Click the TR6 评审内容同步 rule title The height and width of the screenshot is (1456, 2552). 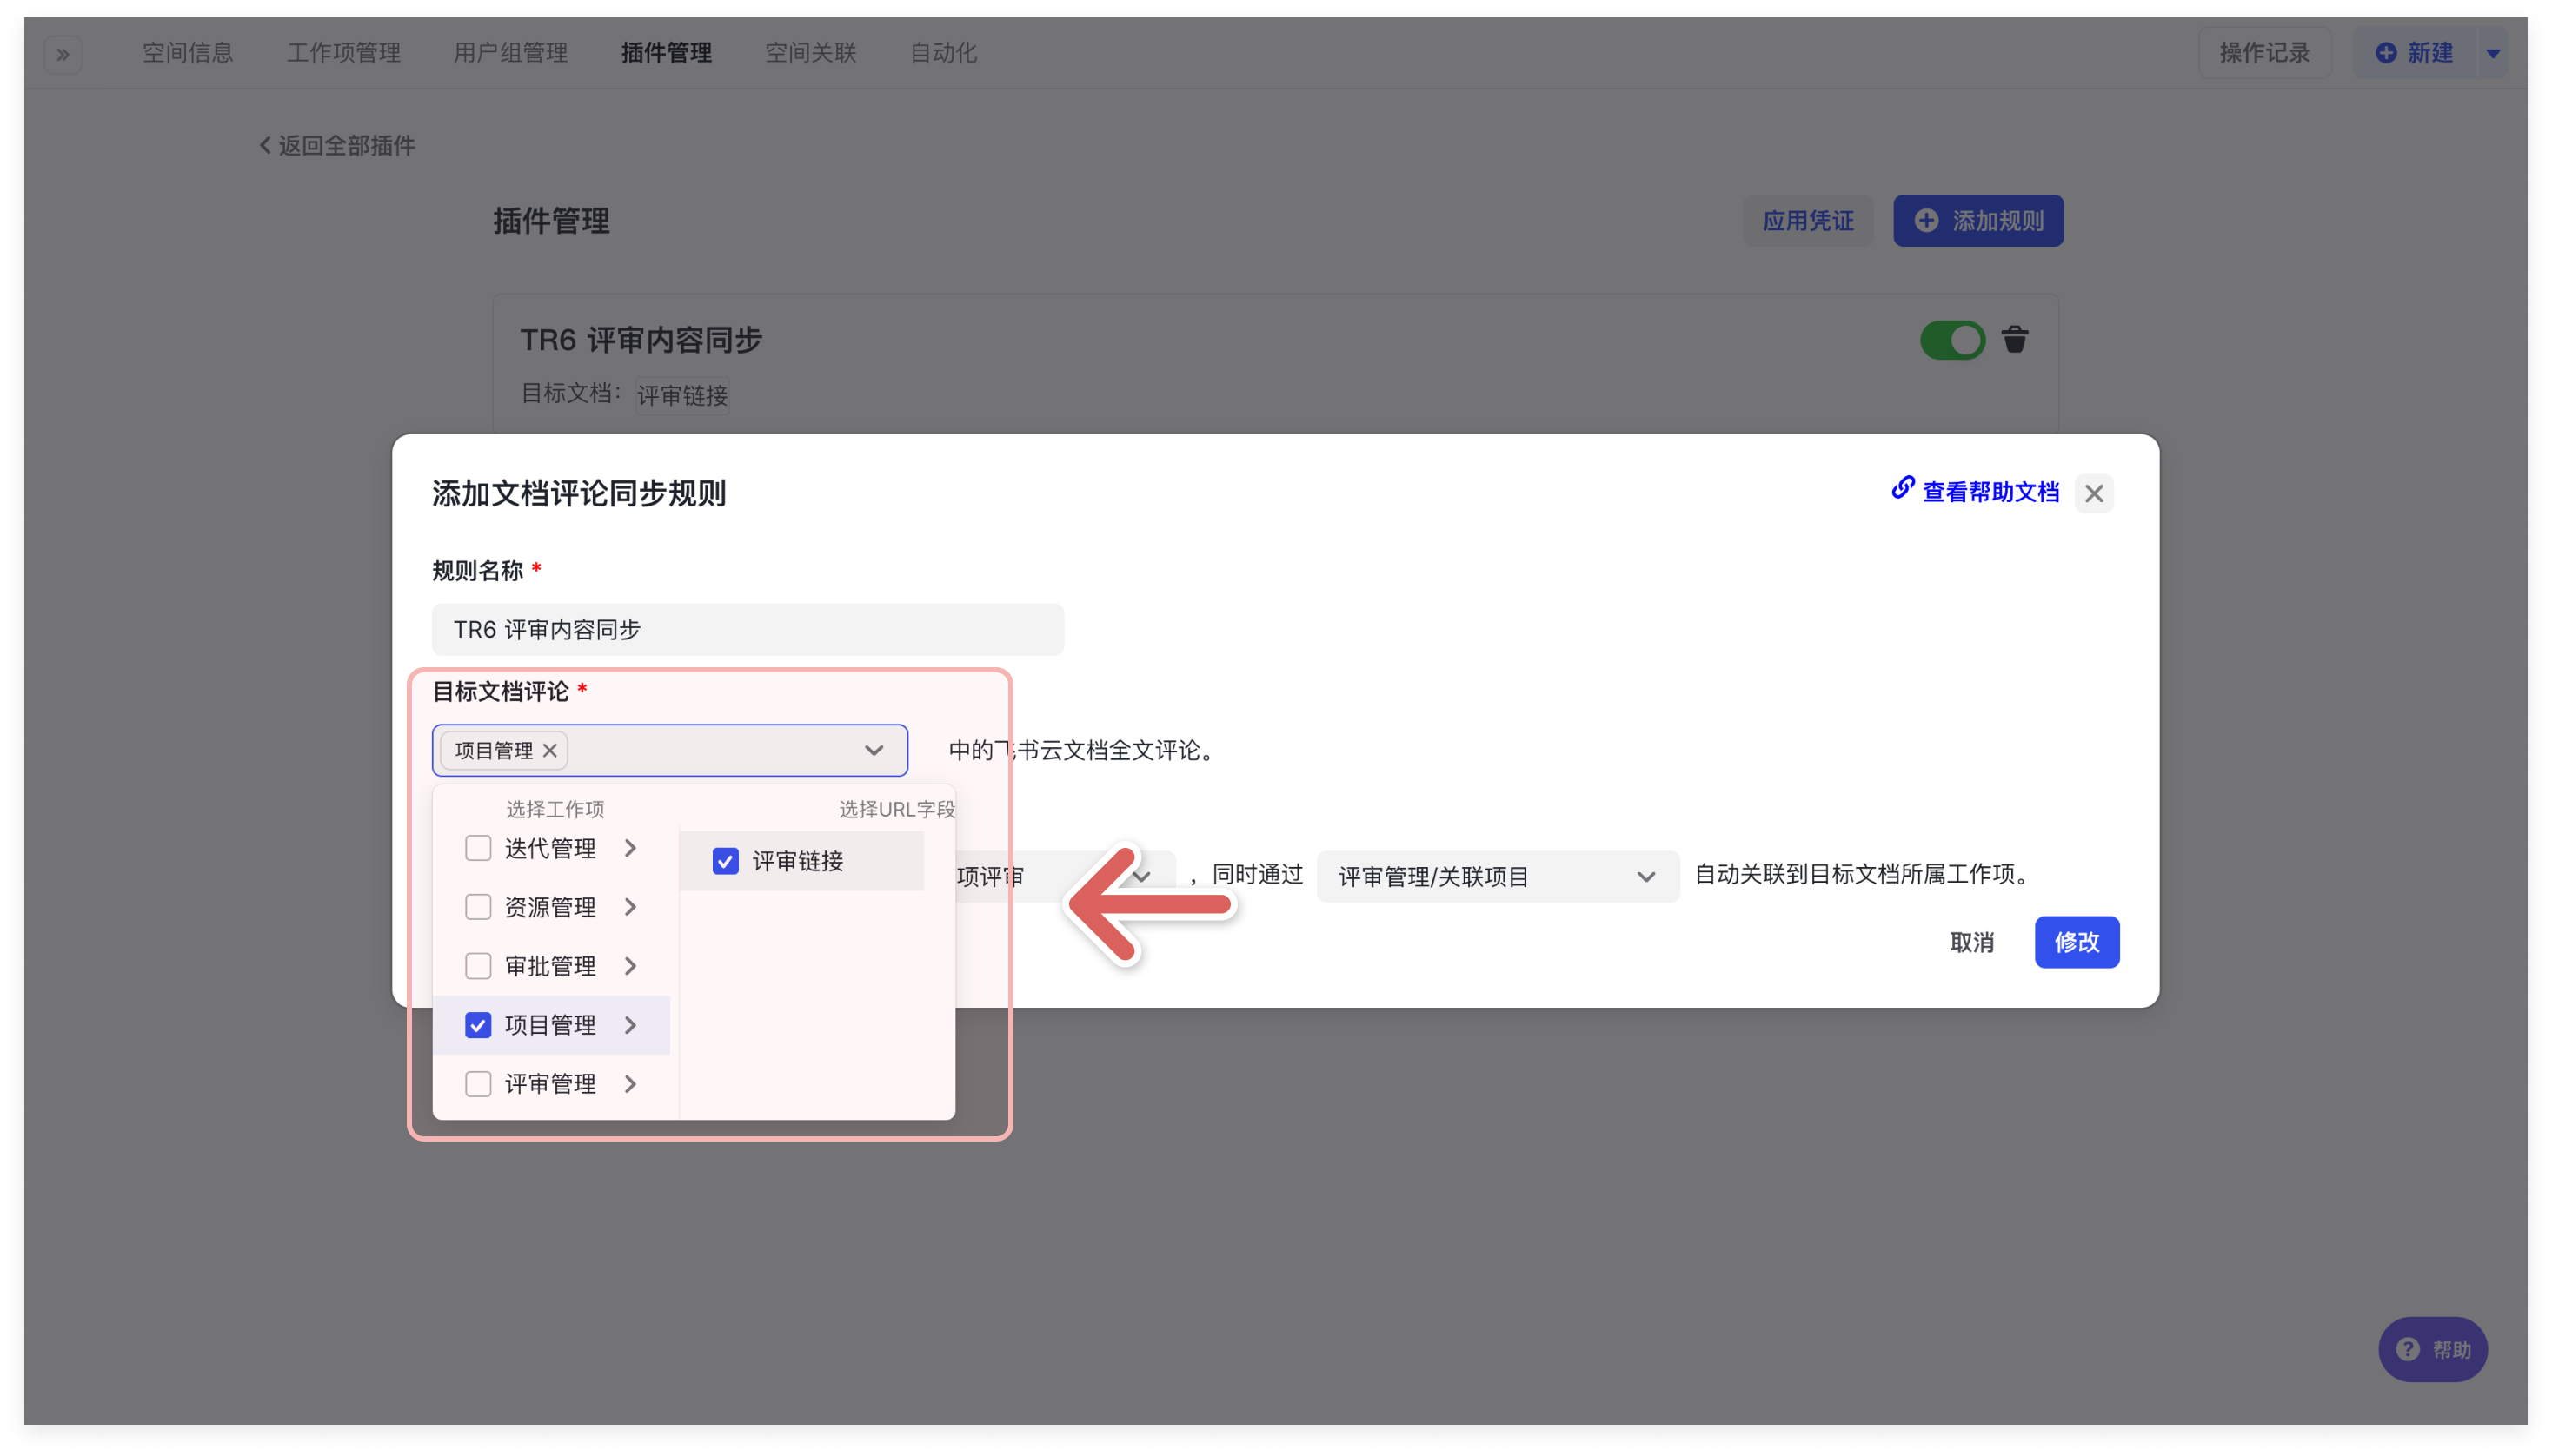641,340
